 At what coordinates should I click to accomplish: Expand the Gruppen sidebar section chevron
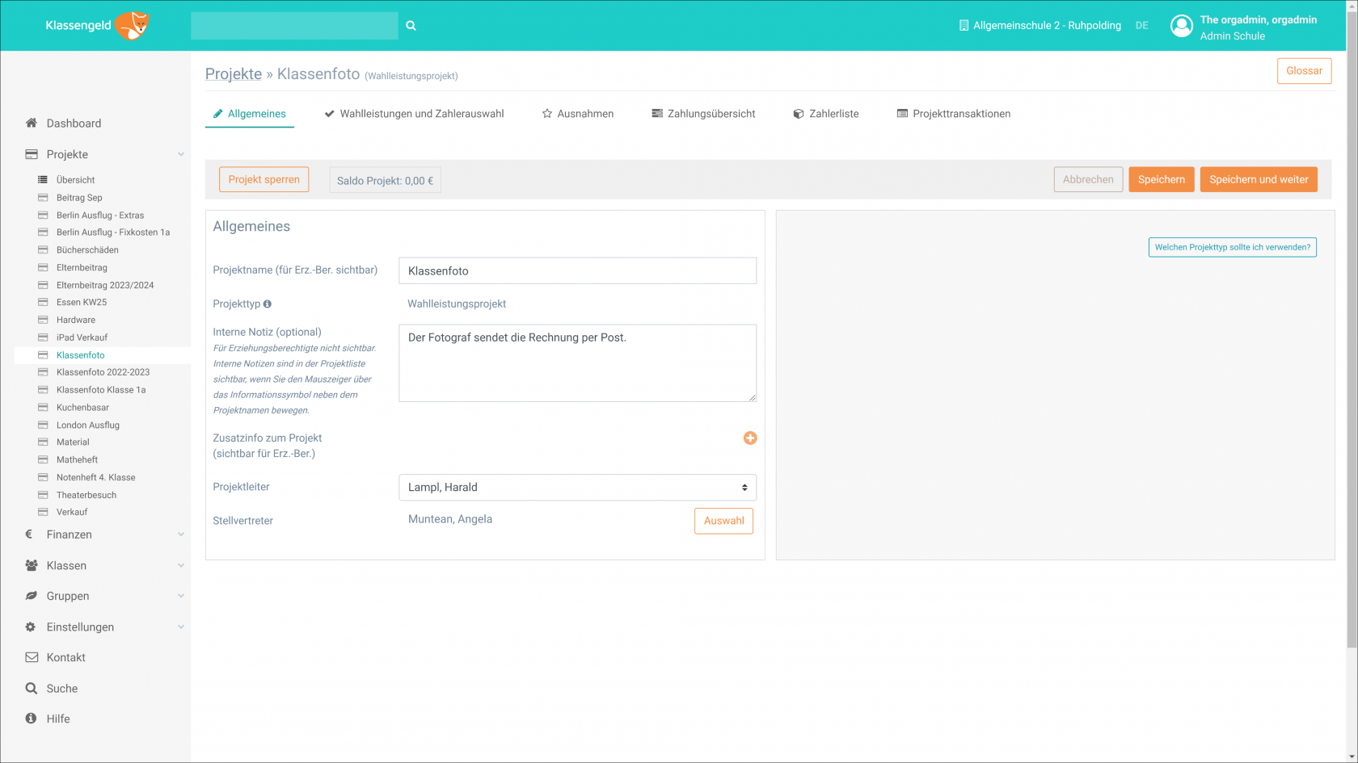click(x=181, y=596)
